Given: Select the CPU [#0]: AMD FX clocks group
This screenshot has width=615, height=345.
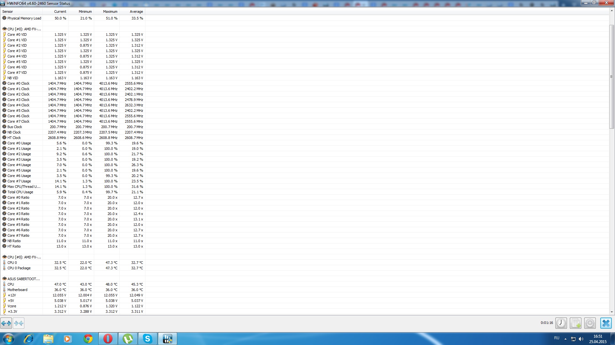Looking at the screenshot, I should pos(24,29).
